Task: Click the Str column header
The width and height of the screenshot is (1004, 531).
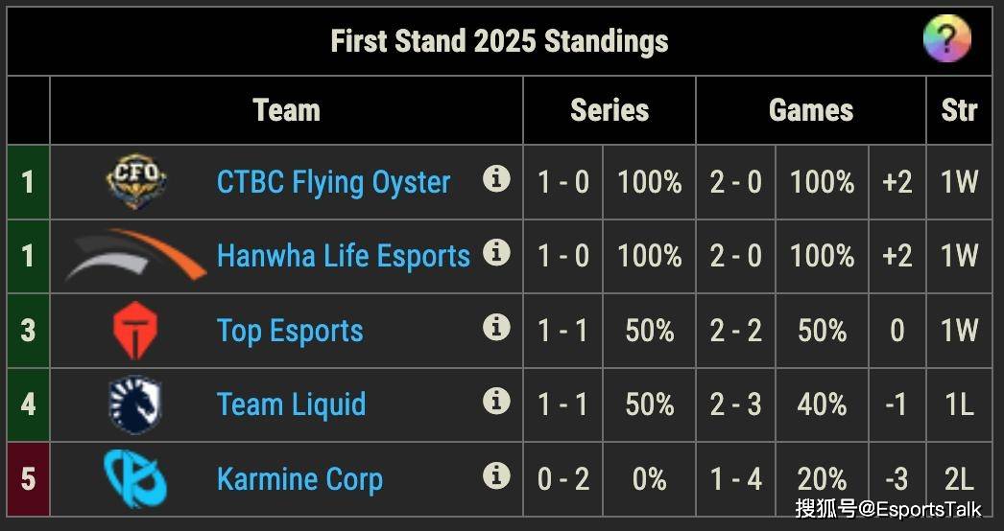Action: [x=959, y=110]
